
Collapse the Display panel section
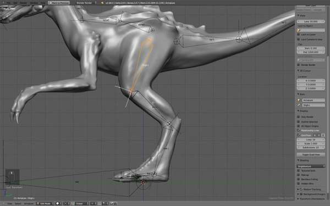[298, 111]
